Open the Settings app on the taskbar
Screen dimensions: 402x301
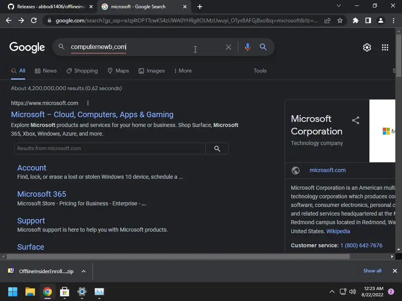[82, 292]
